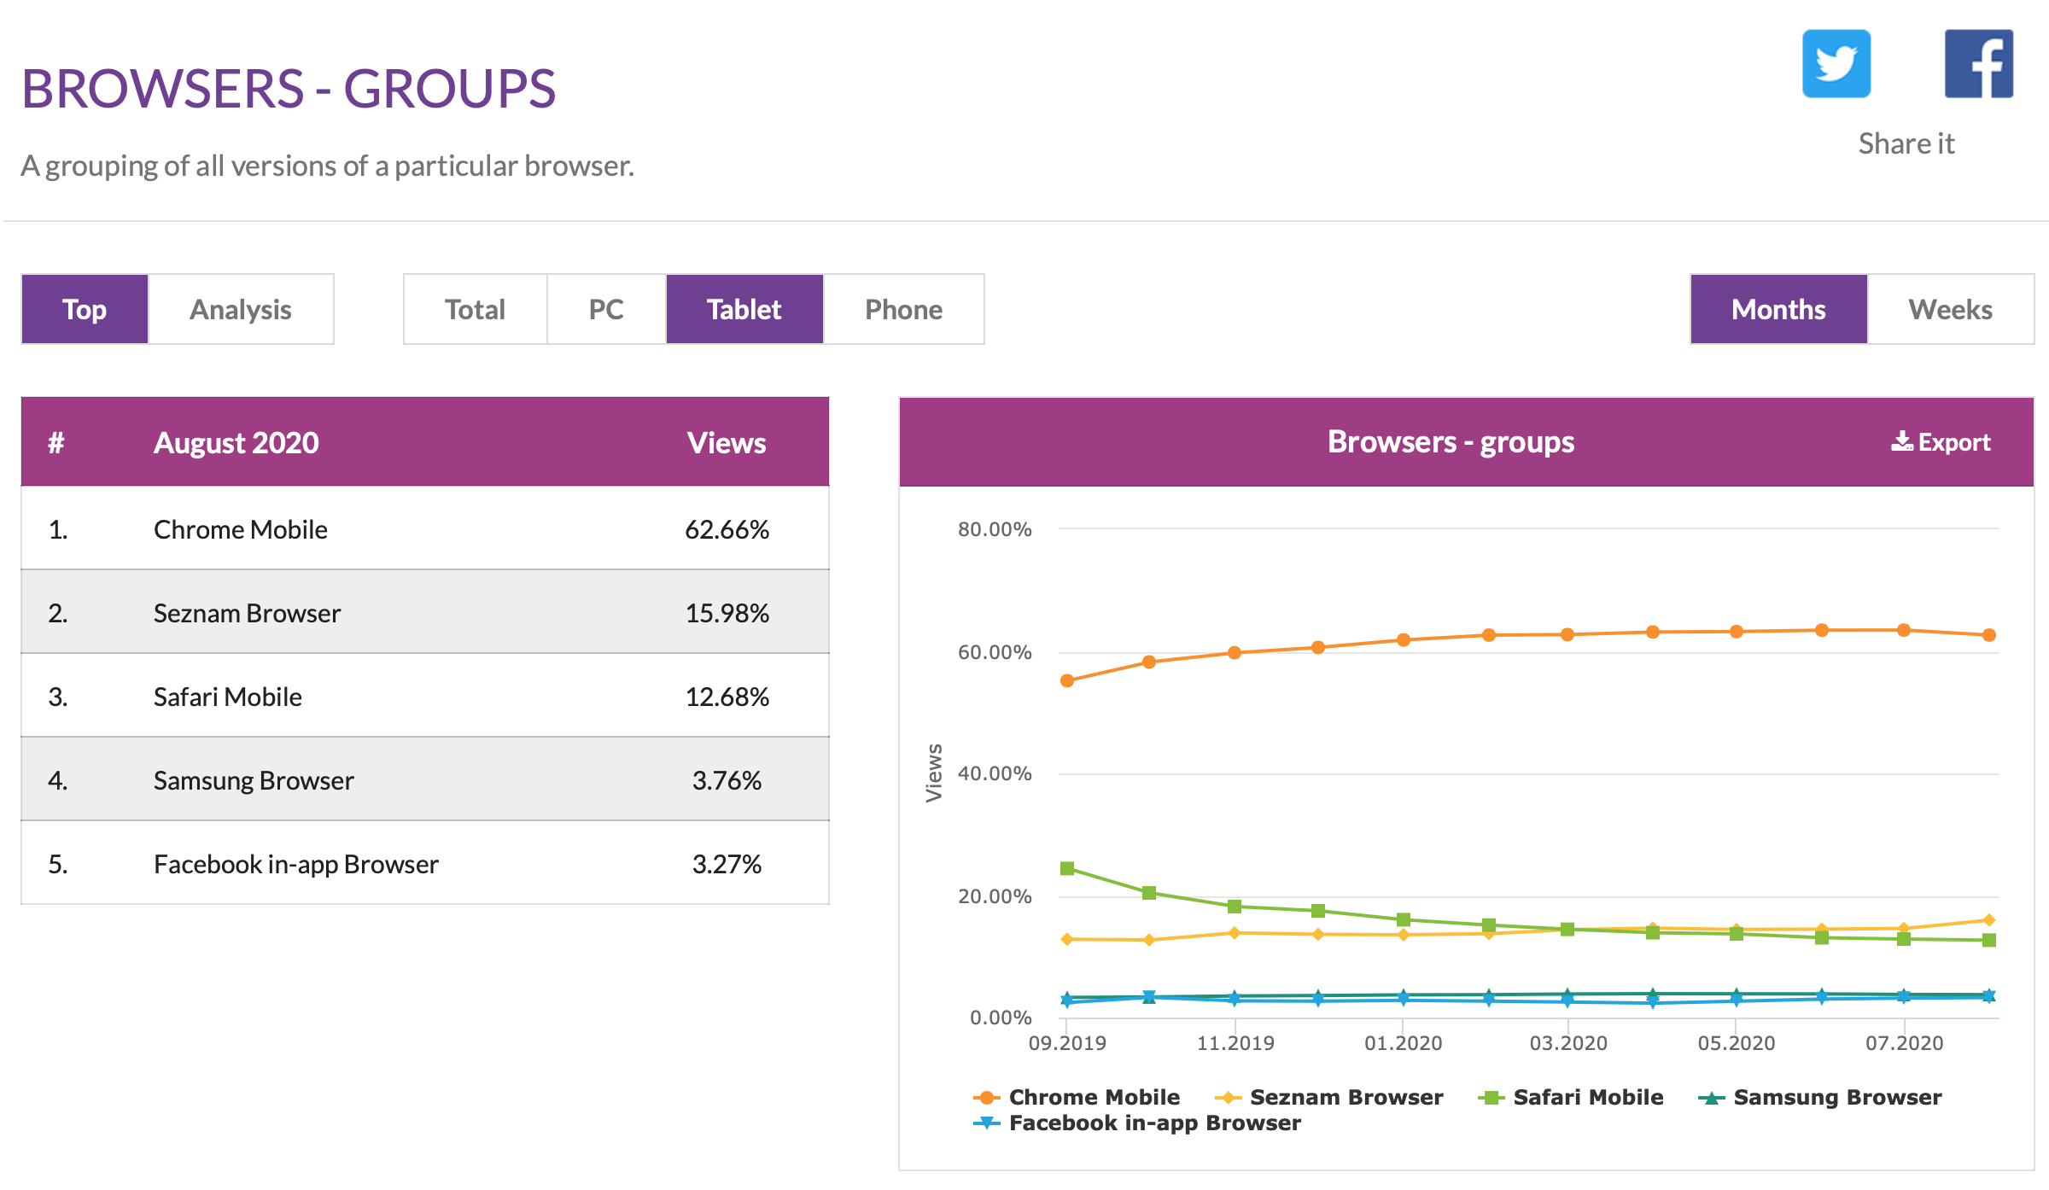Switch chart period to Weeks
The height and width of the screenshot is (1190, 2049).
point(1950,309)
